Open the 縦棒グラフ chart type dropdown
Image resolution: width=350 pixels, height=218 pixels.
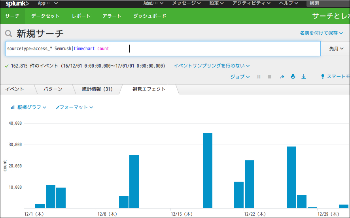pos(28,107)
